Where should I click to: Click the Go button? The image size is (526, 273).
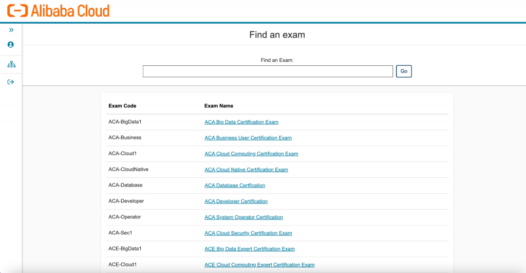(x=404, y=71)
